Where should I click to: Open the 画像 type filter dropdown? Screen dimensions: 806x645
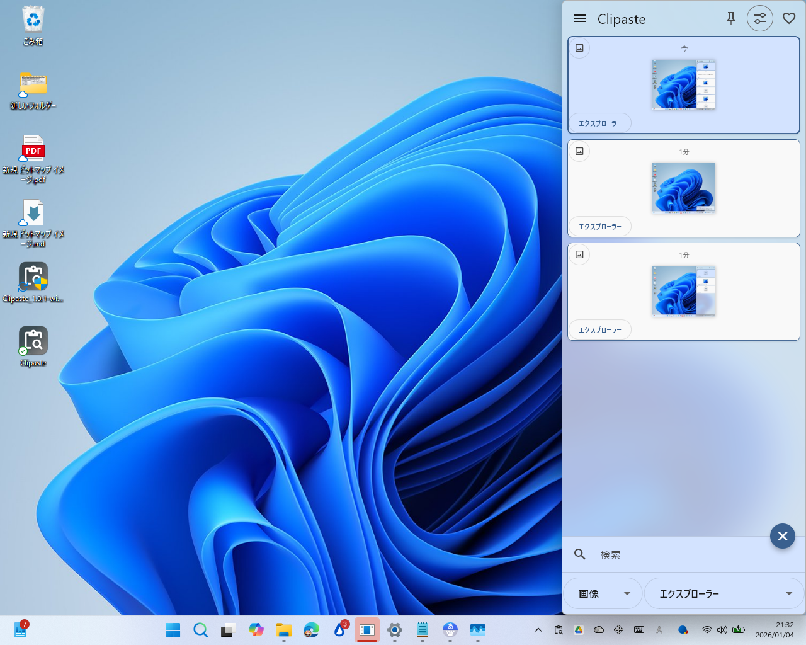click(x=603, y=594)
